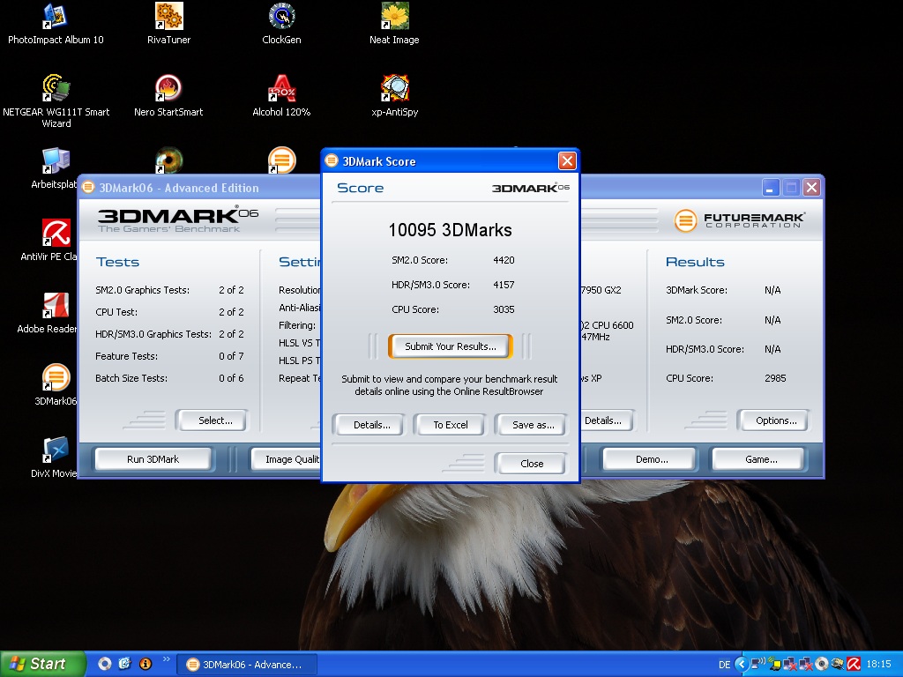Click the Futuremark Corporation logo
Image resolution: width=903 pixels, height=677 pixels.
[740, 219]
